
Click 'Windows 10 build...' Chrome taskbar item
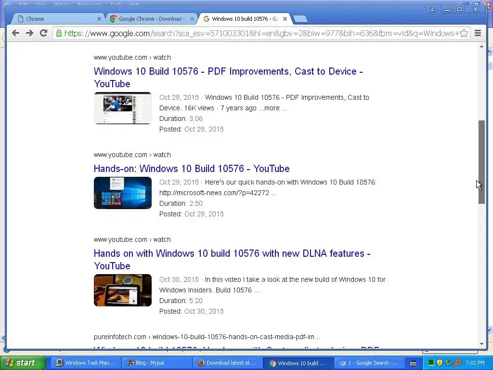click(x=298, y=363)
